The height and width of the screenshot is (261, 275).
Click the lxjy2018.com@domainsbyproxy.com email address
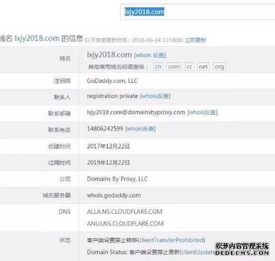[x=136, y=112]
